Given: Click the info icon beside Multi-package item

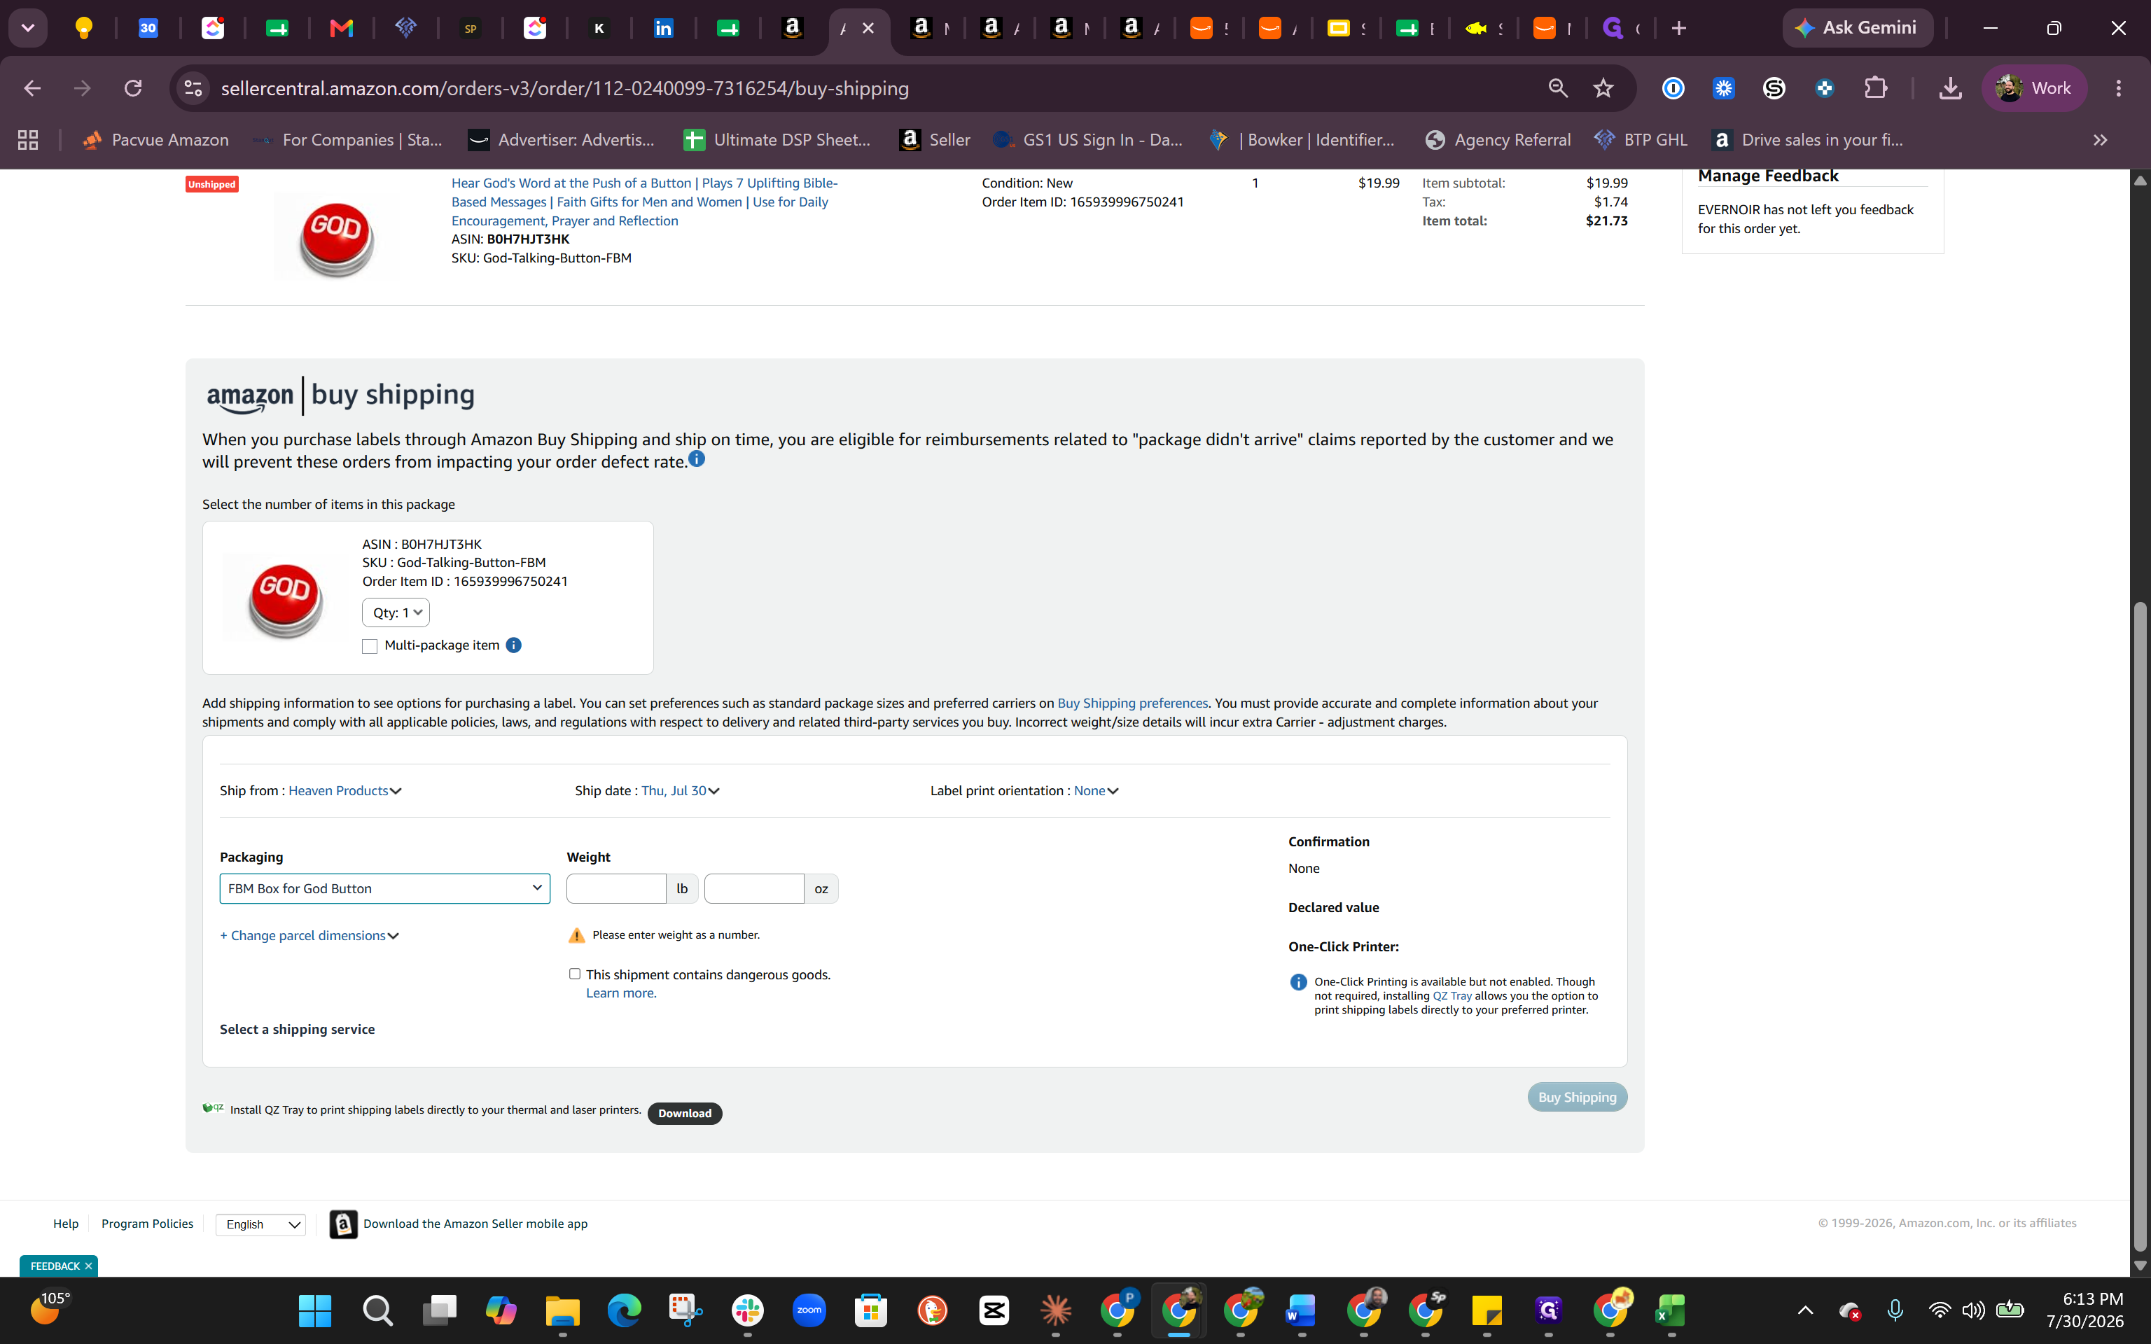Looking at the screenshot, I should 514,645.
